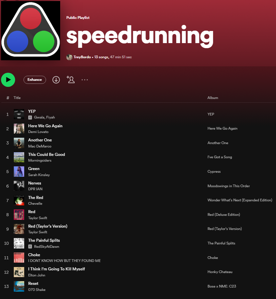Open artist Gwala, Fiyah

point(44,117)
